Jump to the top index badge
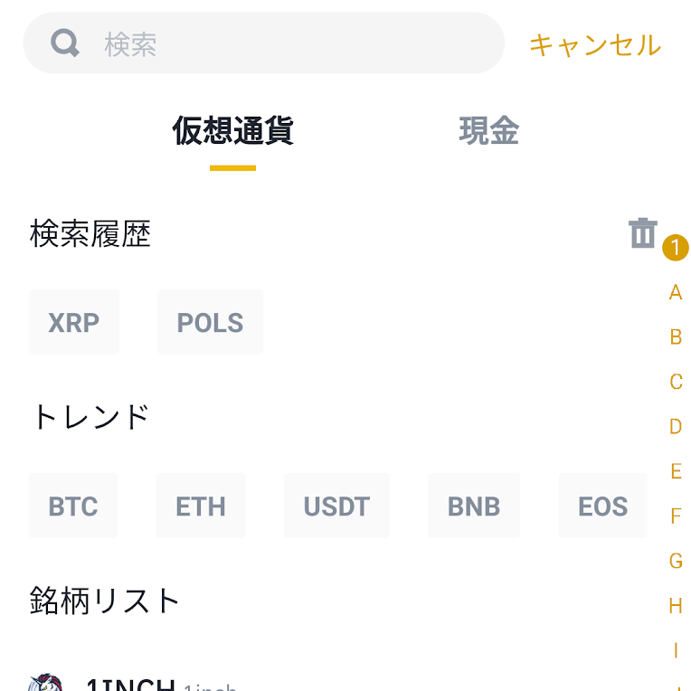The width and height of the screenshot is (691, 691). 676,248
